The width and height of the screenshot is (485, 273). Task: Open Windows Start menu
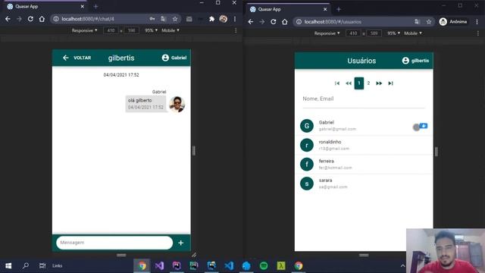8,265
